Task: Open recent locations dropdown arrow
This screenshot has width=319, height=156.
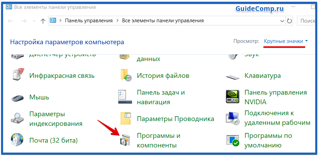Action: [x=34, y=21]
